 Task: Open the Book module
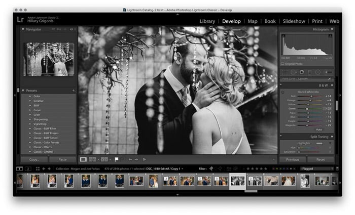point(270,21)
